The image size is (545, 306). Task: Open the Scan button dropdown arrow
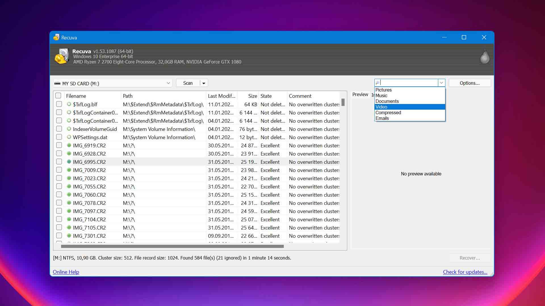pyautogui.click(x=204, y=83)
